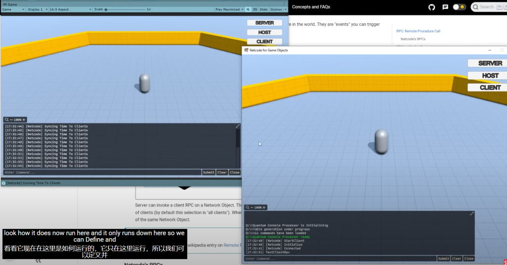Click the minus zoom icon in build console

click(x=253, y=208)
